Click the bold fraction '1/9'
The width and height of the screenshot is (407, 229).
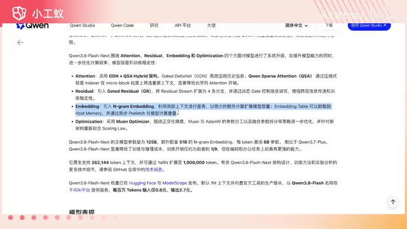pos(214,149)
